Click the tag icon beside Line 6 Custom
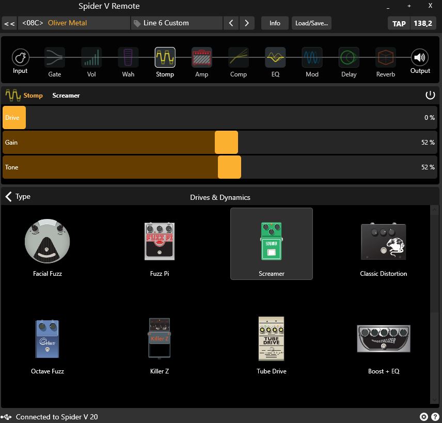The height and width of the screenshot is (423, 442). 137,23
